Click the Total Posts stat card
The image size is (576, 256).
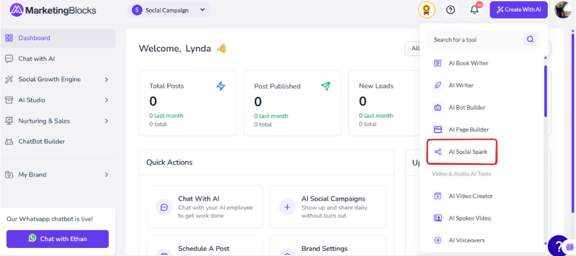(188, 103)
